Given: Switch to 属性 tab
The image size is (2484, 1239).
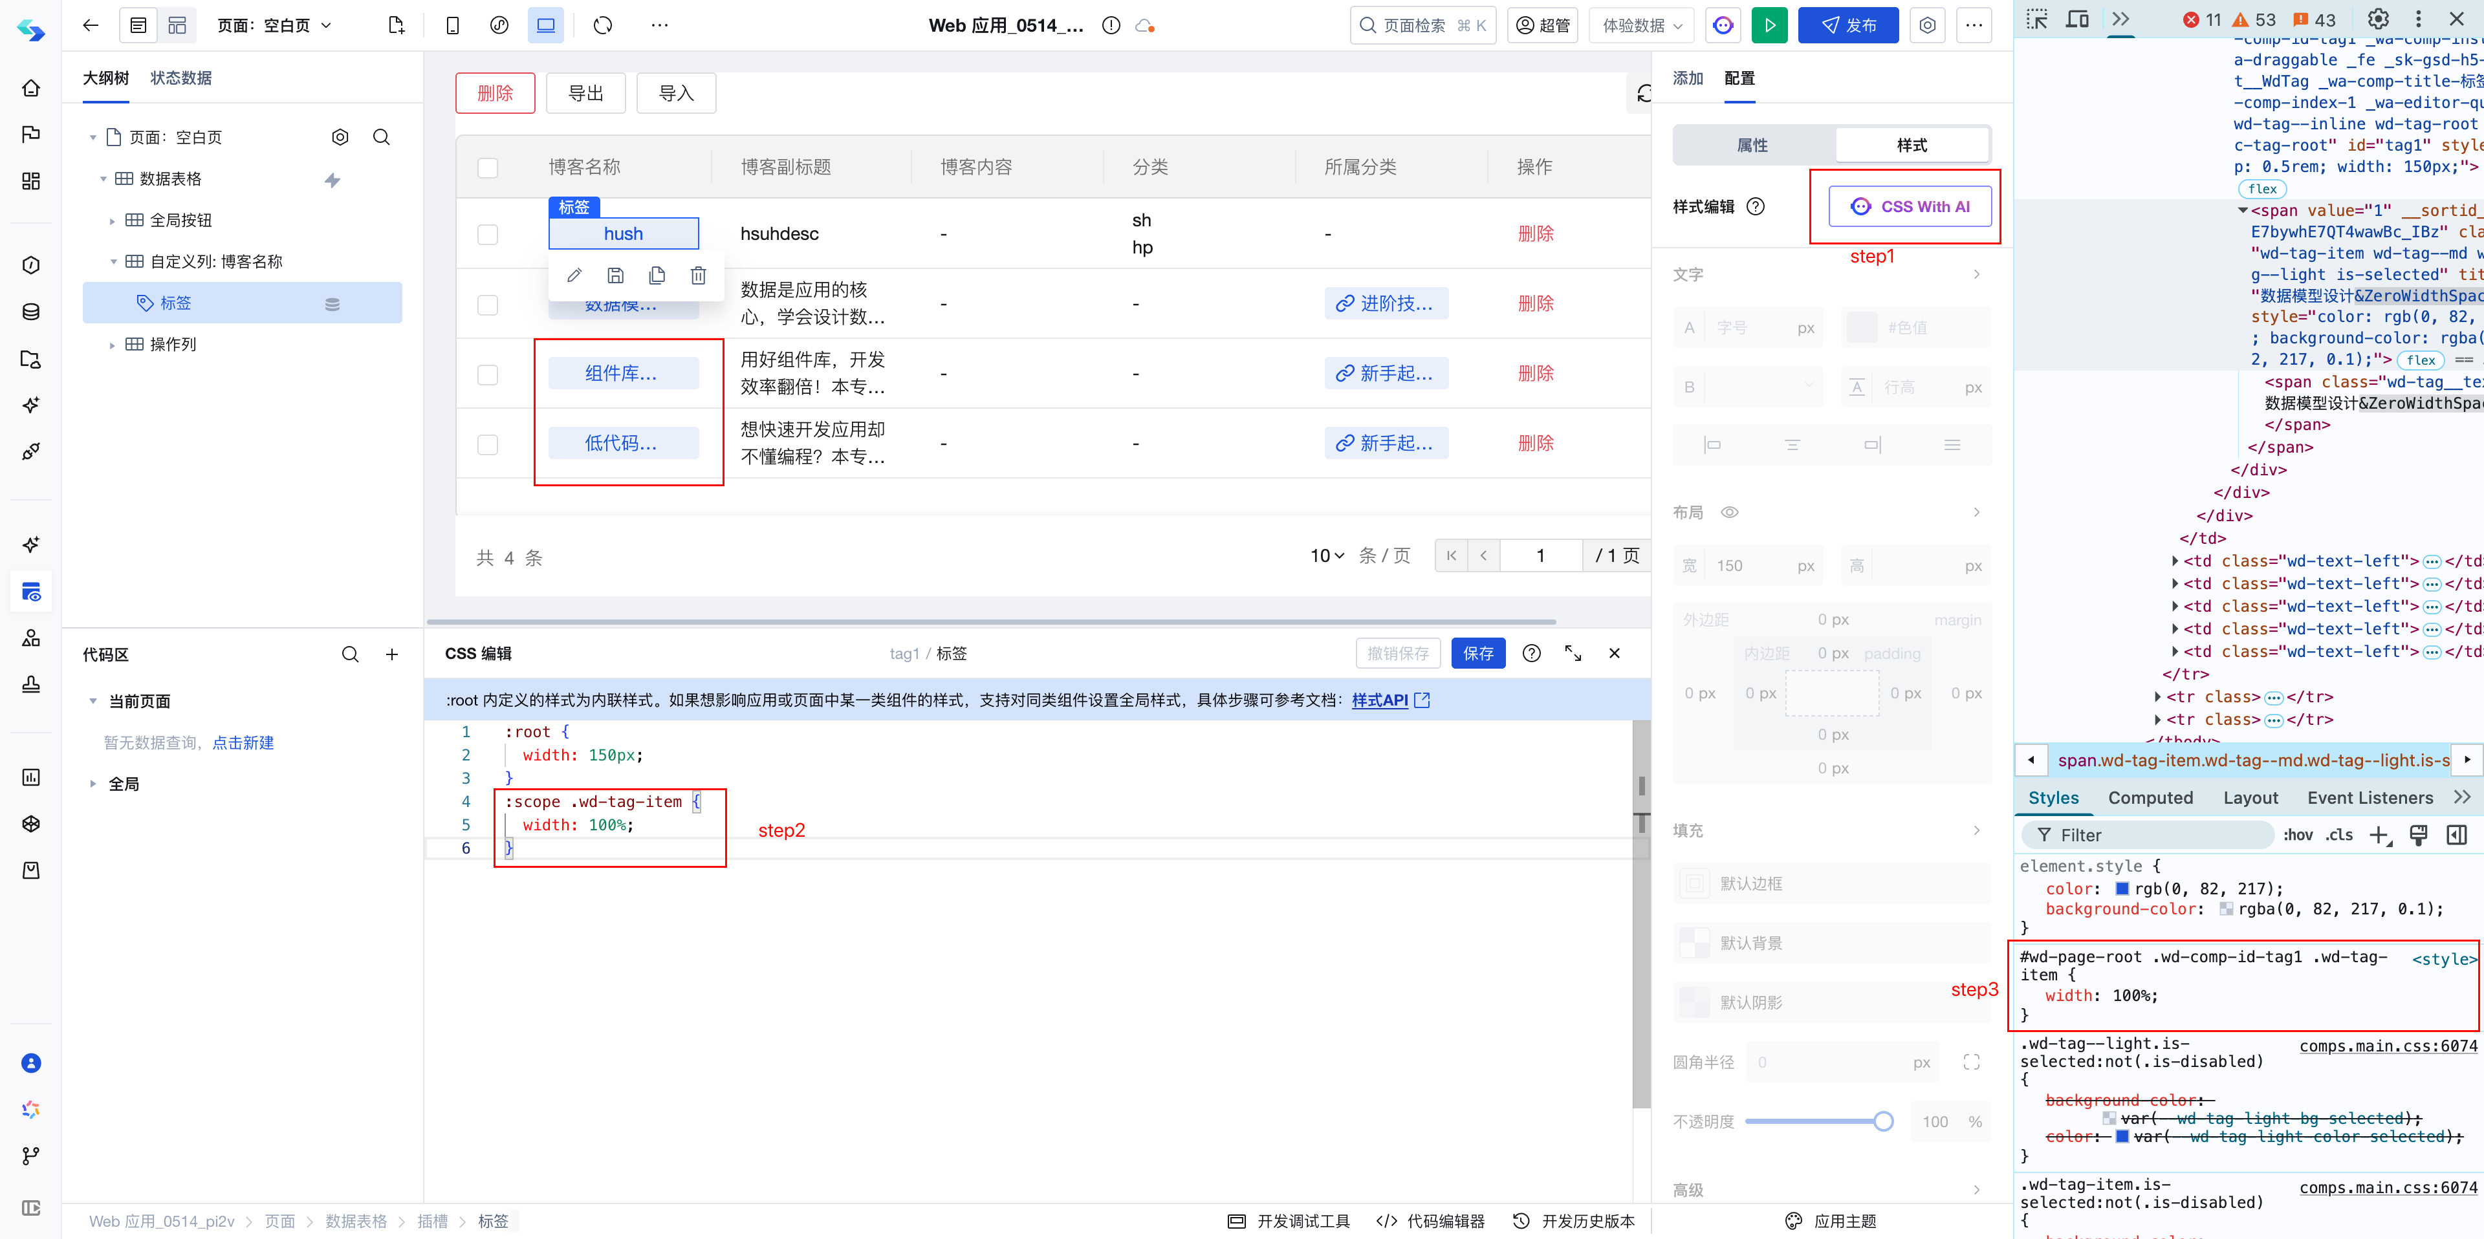Looking at the screenshot, I should click(1753, 145).
